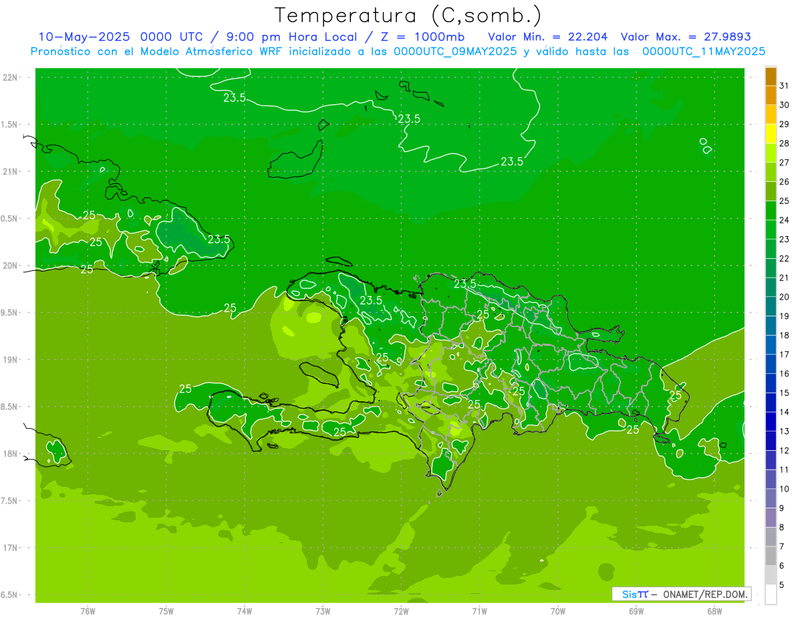The width and height of the screenshot is (802, 620).
Task: Click the longitude axis label "75W"
Action: [x=166, y=611]
